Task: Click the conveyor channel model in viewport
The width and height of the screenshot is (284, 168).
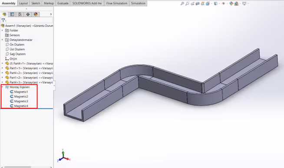Action: (171, 85)
